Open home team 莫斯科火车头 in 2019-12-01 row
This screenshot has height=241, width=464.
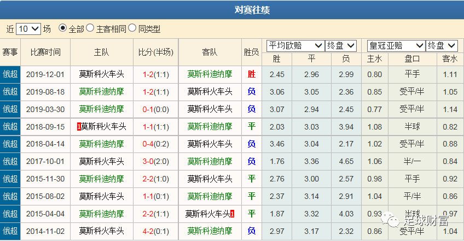point(102,74)
